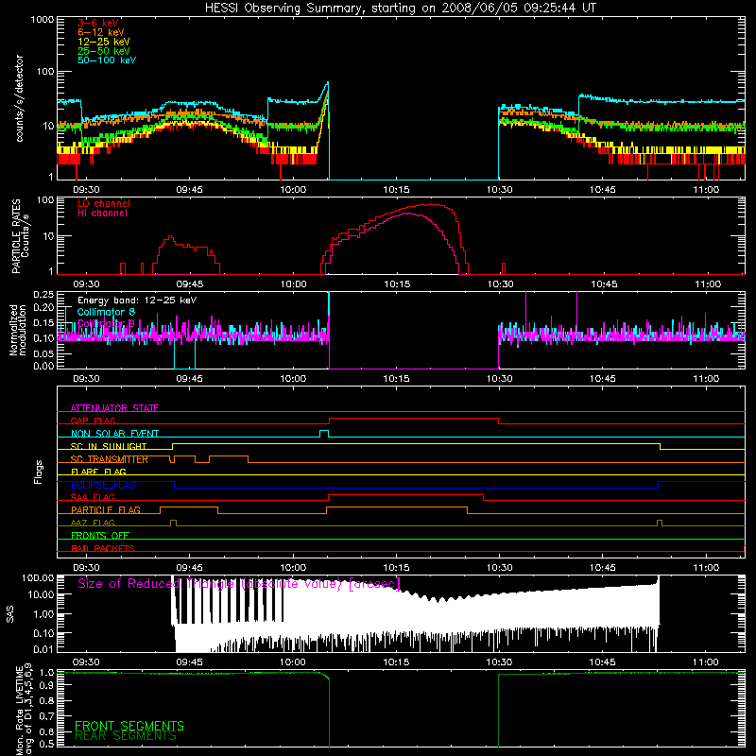Select the cyan 50-100 keV legend label
The width and height of the screenshot is (756, 756).
tap(107, 60)
